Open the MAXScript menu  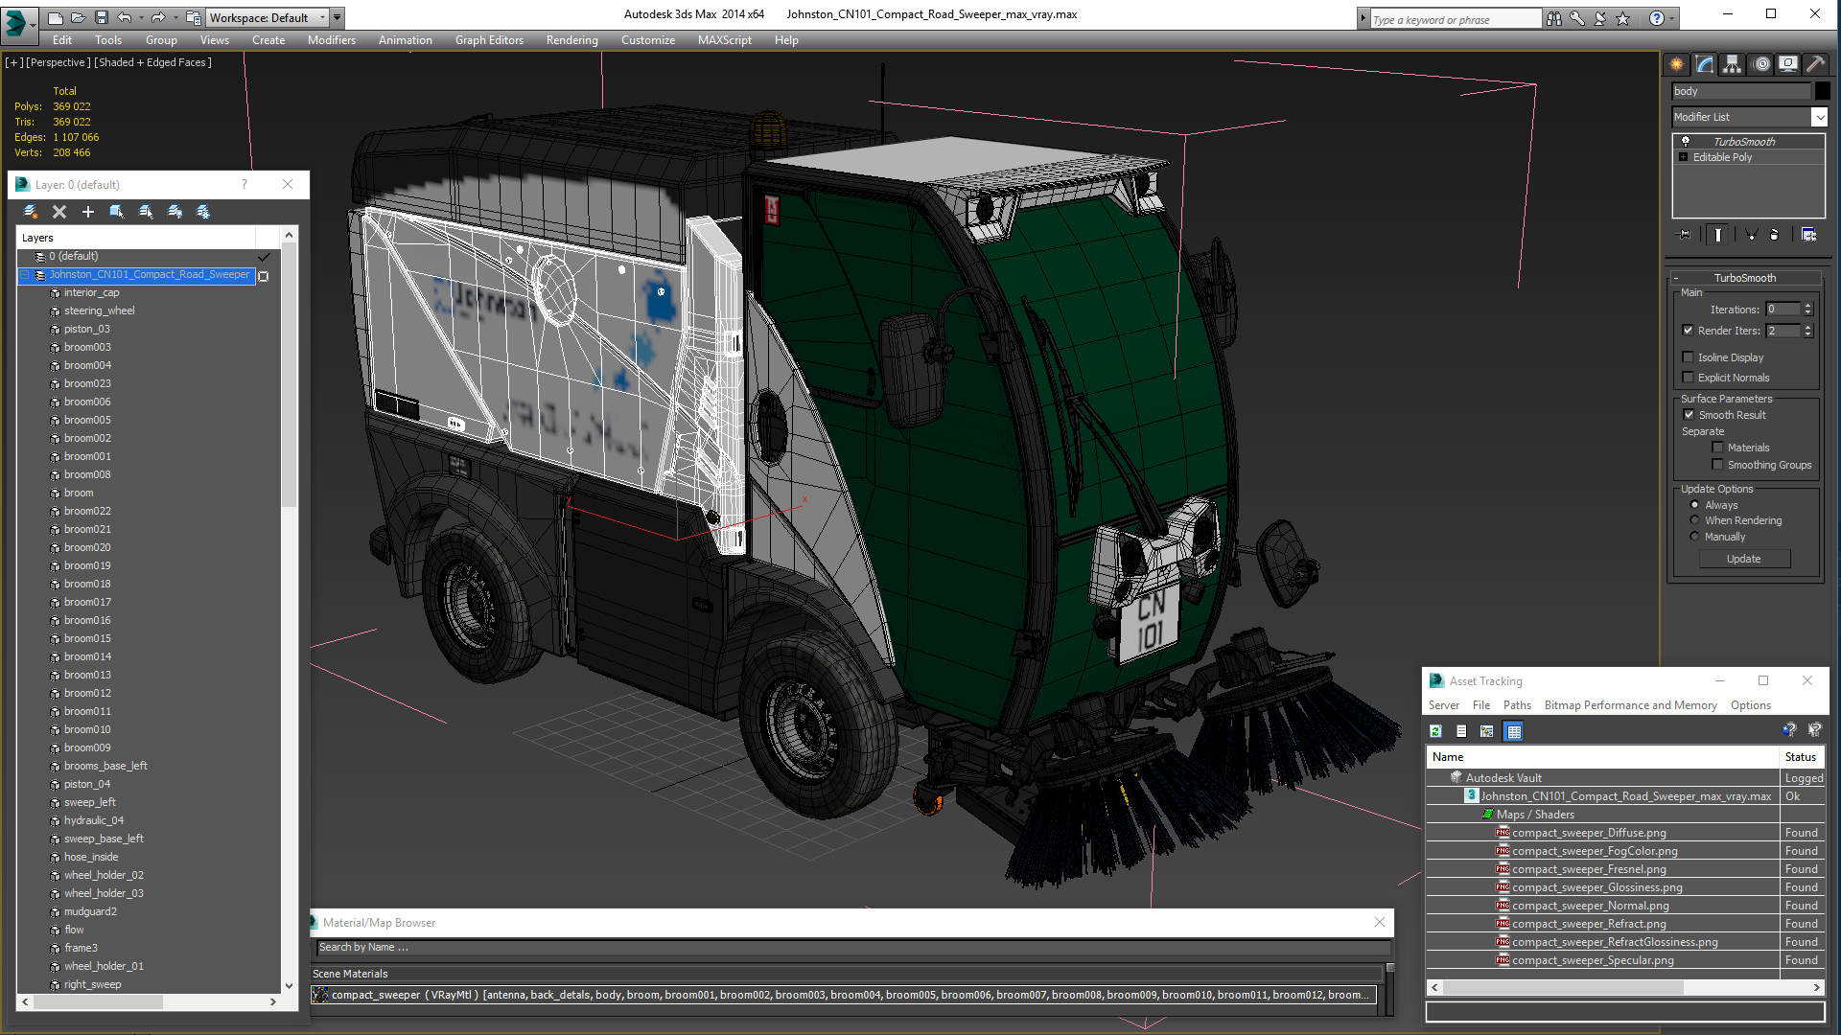(725, 40)
